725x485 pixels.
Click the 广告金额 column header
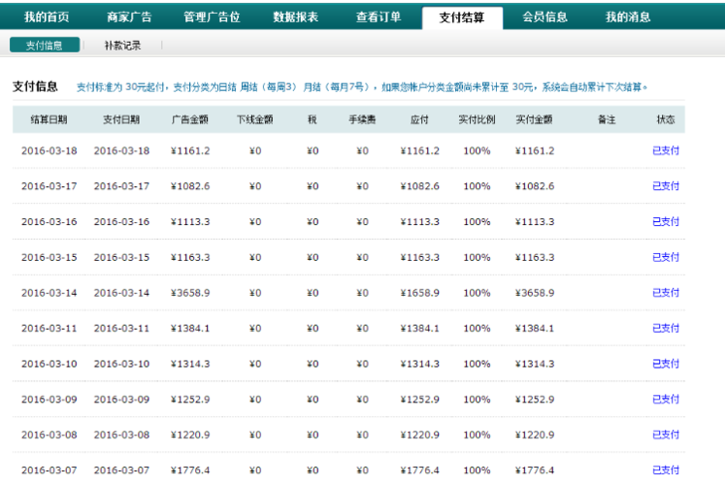[190, 119]
